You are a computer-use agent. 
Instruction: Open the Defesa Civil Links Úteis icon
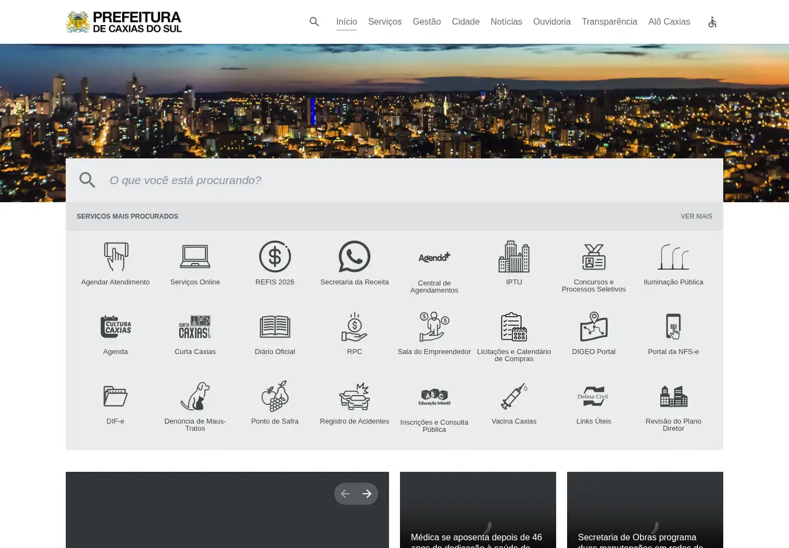594,396
